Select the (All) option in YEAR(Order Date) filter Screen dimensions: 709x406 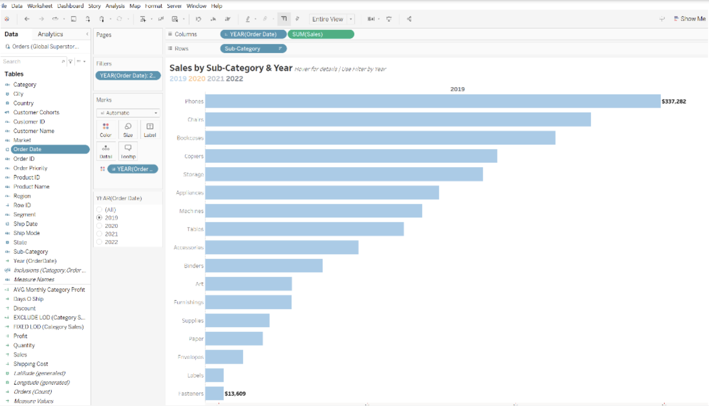tap(100, 209)
